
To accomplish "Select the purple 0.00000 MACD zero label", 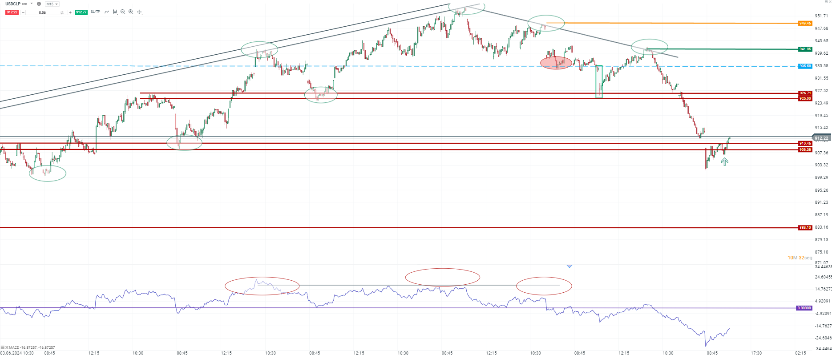I will [x=804, y=308].
